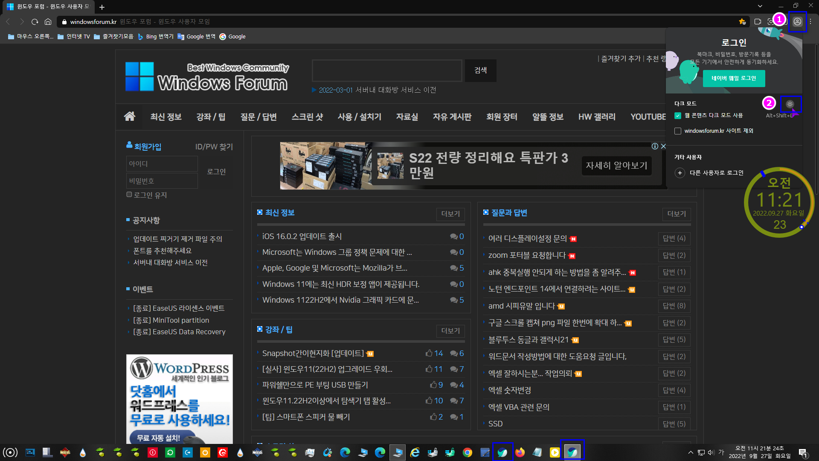Open the 자료실 menu
The height and width of the screenshot is (461, 819).
[x=407, y=117]
